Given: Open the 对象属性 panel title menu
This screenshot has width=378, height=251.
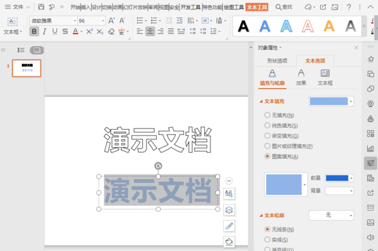Looking at the screenshot, I should [270, 48].
